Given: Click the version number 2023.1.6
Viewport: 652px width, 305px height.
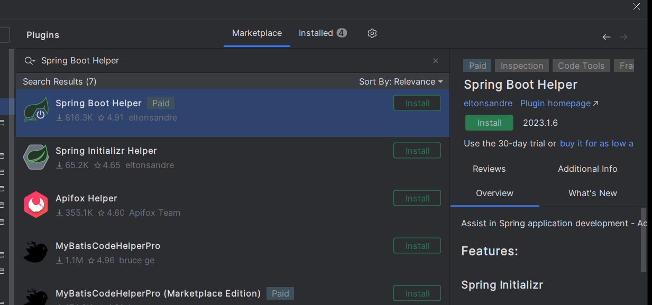Looking at the screenshot, I should [x=540, y=123].
